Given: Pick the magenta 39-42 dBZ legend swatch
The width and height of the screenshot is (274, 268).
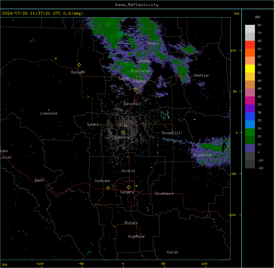Looking at the screenshot, I should pyautogui.click(x=250, y=100).
